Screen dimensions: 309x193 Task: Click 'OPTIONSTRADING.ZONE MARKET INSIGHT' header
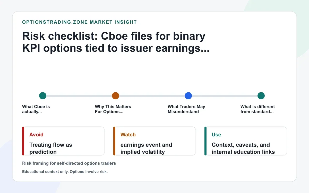(80, 22)
